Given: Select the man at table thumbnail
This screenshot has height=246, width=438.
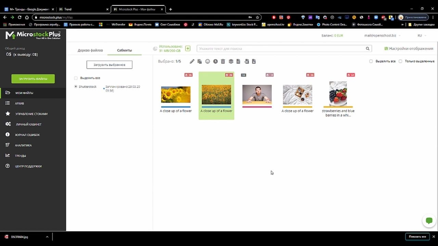Looking at the screenshot, I should point(257,95).
